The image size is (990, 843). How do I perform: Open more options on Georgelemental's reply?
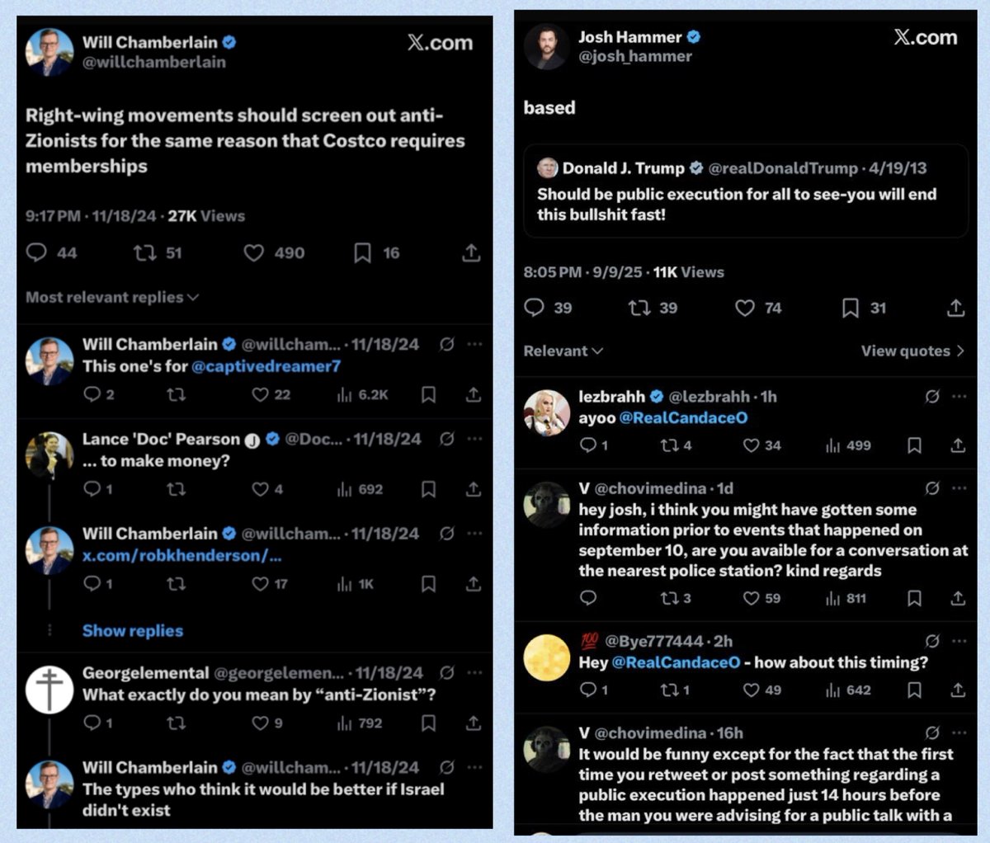[x=474, y=672]
